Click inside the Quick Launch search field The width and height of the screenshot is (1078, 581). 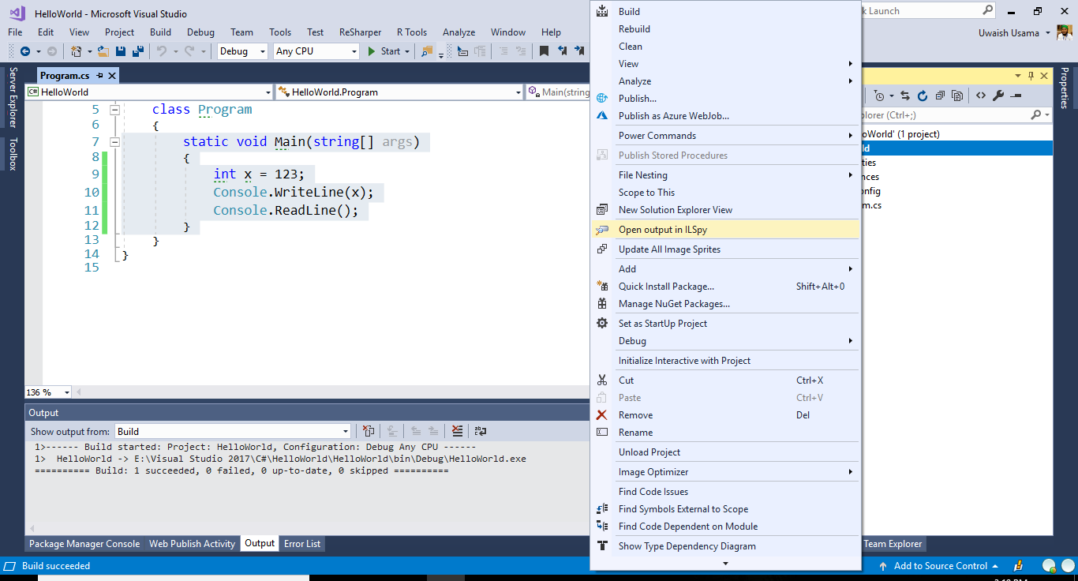(919, 11)
